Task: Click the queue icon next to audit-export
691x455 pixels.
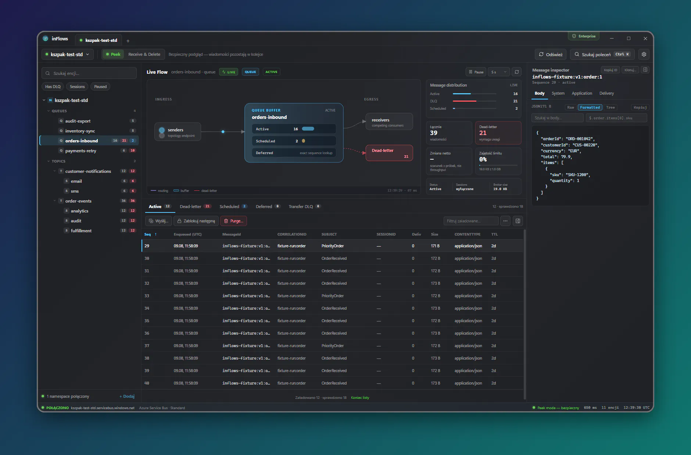Action: [61, 121]
